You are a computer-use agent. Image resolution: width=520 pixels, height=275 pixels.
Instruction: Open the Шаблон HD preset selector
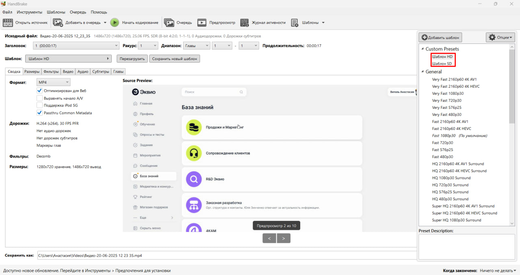68,58
